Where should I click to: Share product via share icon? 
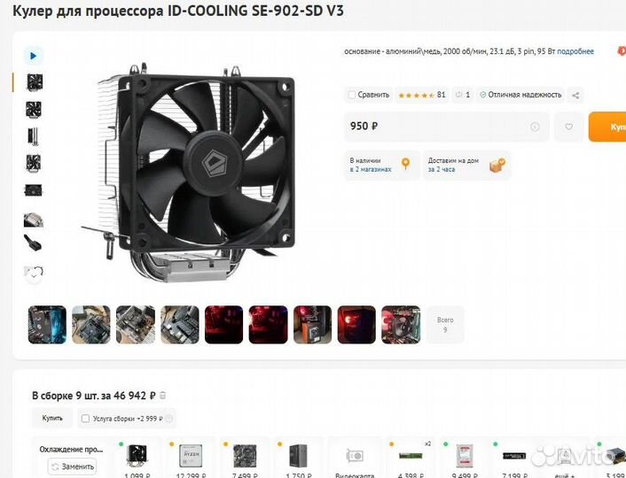point(575,96)
